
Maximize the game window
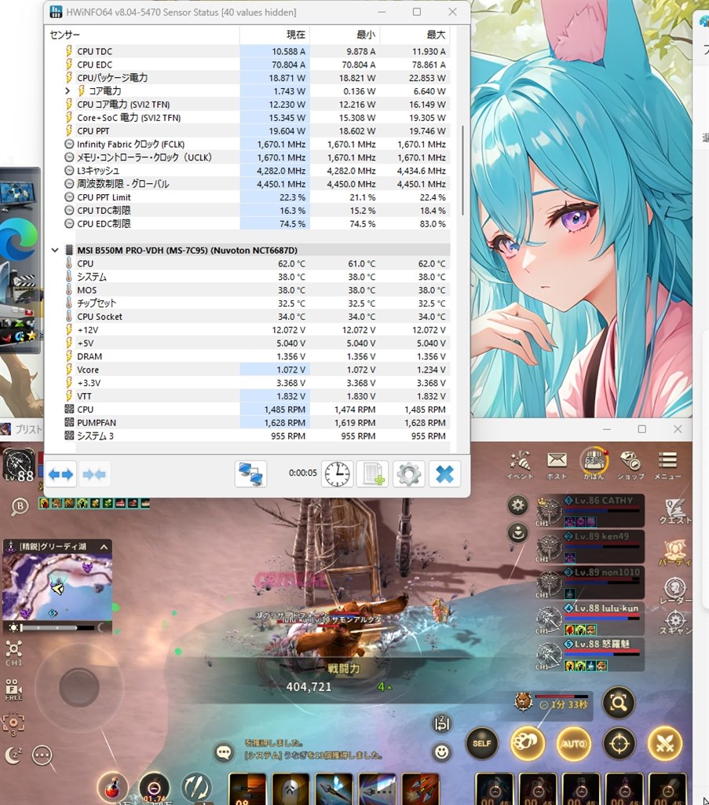pyautogui.click(x=641, y=429)
